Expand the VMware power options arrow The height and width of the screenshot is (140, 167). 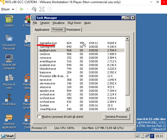(28, 9)
